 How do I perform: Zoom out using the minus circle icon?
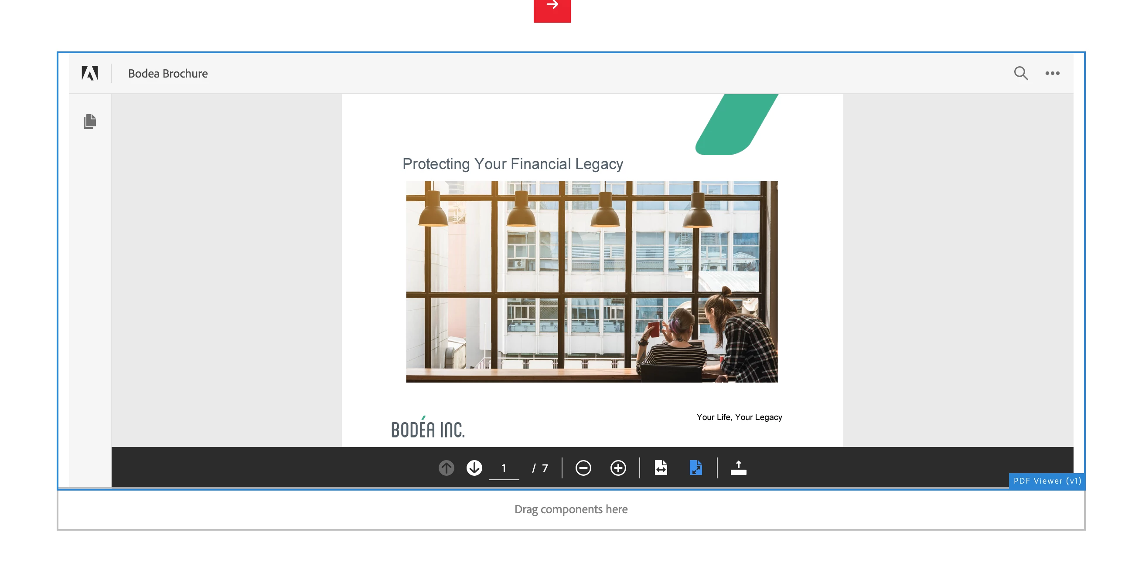click(583, 468)
